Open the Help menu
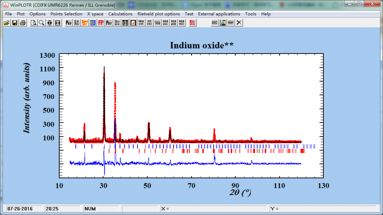 coord(266,14)
